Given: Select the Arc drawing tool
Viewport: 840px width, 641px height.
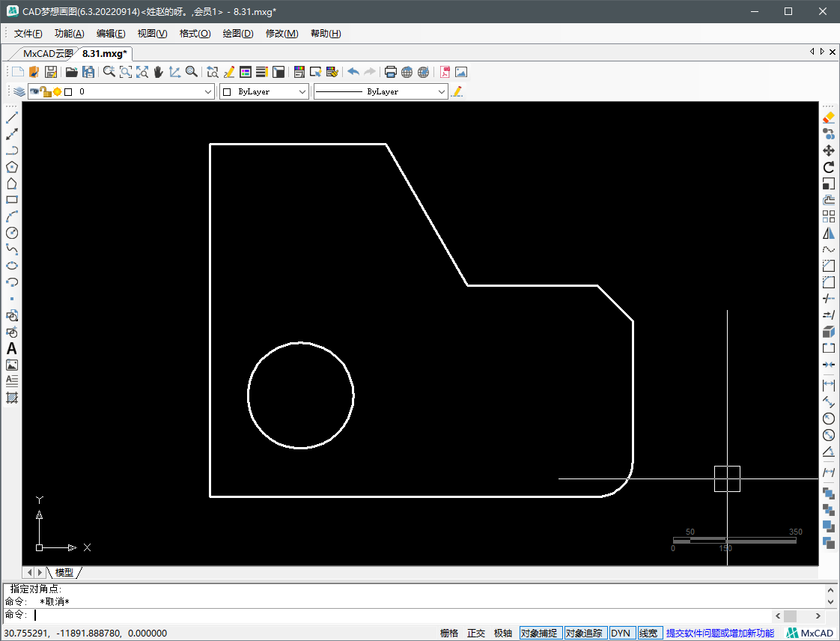Looking at the screenshot, I should 12,216.
